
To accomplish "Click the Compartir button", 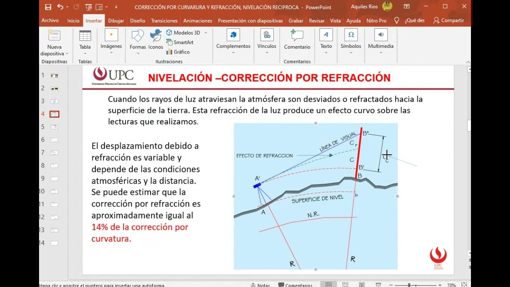I will [x=449, y=21].
